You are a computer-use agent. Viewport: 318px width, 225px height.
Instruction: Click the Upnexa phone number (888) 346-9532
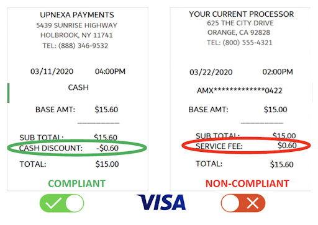point(83,46)
